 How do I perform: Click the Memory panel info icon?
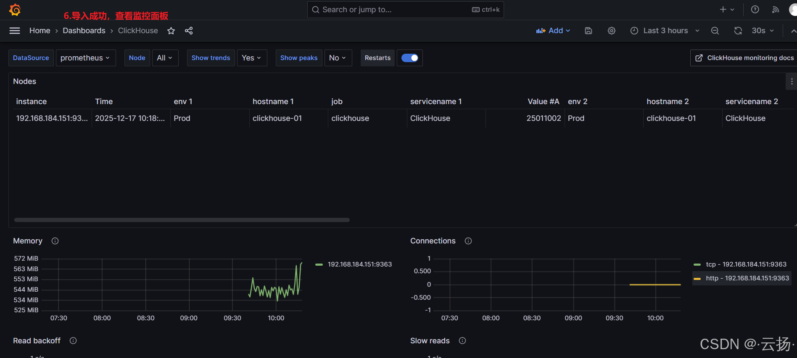[55, 241]
